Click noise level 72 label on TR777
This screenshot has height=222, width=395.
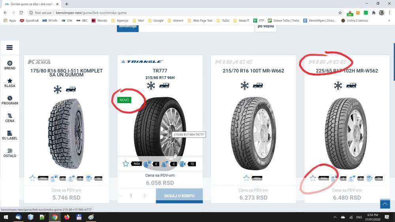187,164
